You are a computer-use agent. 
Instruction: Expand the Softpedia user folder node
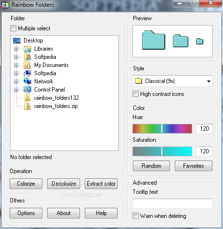pos(16,57)
